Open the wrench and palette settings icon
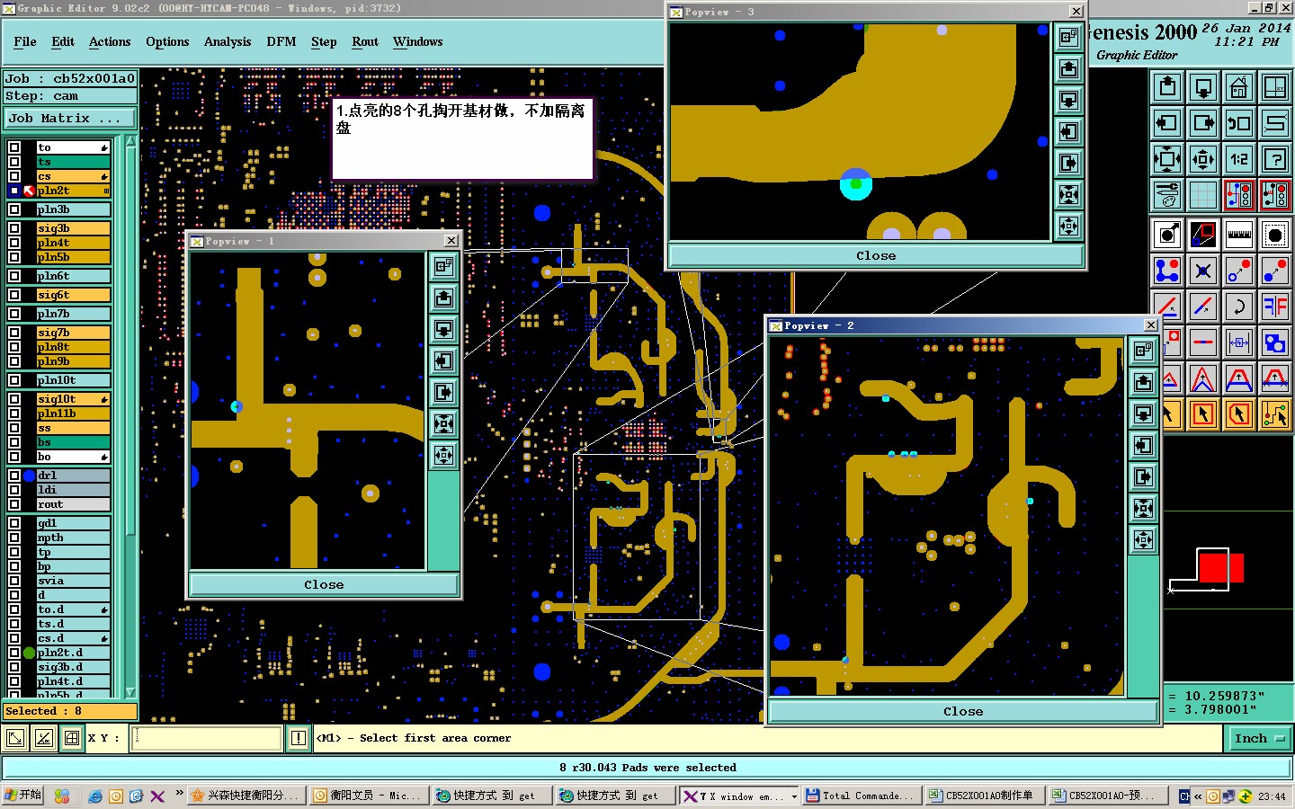This screenshot has width=1295, height=809. pyautogui.click(x=1167, y=194)
